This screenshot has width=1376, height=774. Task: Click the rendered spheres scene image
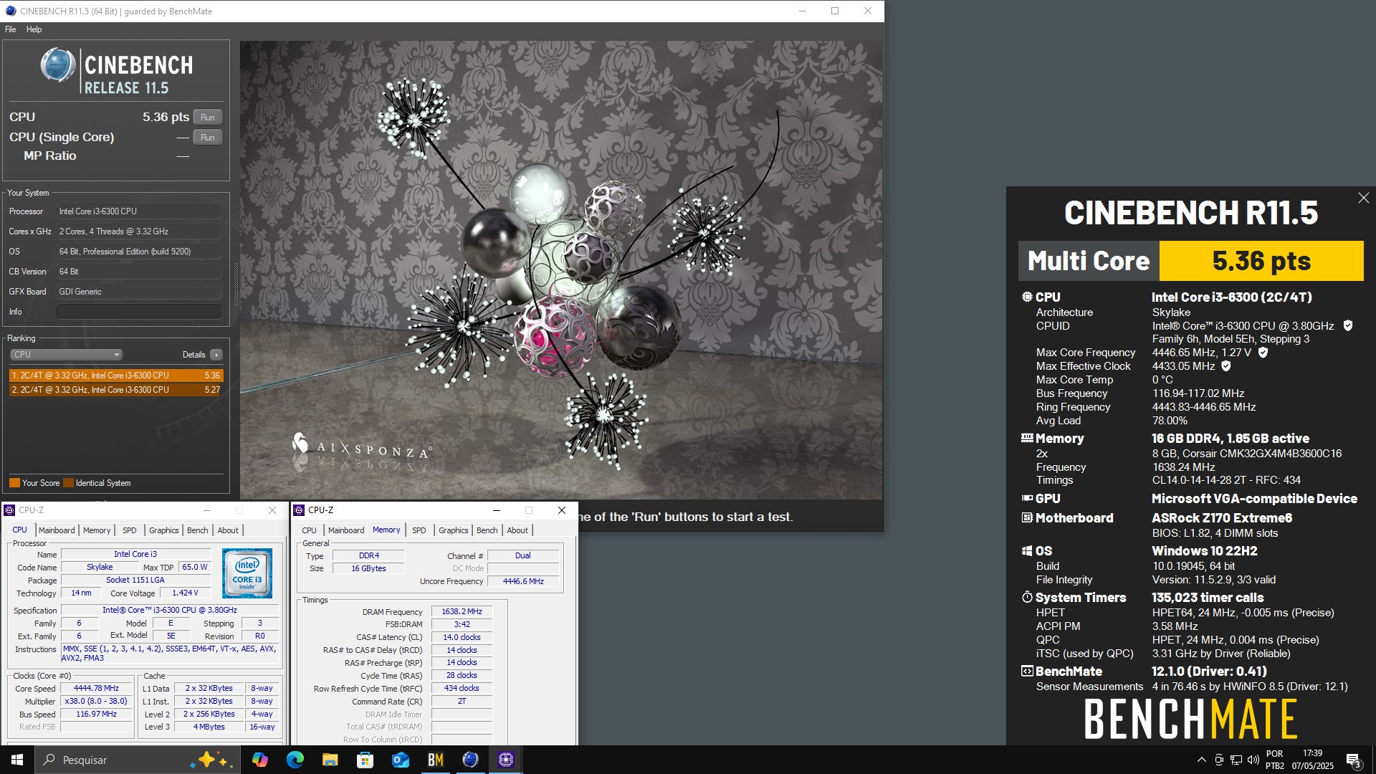(x=561, y=270)
